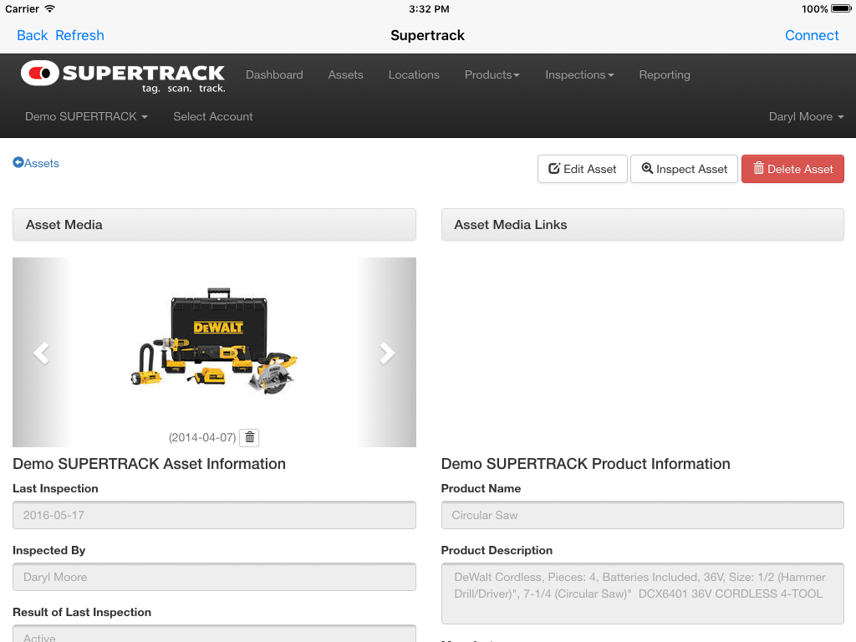The height and width of the screenshot is (642, 856).
Task: Click the Edit Asset button
Action: (x=583, y=169)
